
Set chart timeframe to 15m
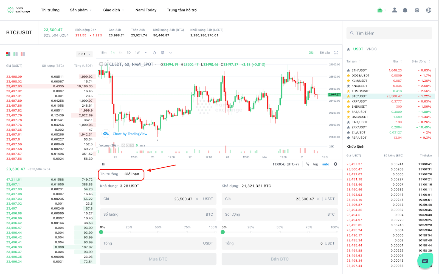(103, 53)
